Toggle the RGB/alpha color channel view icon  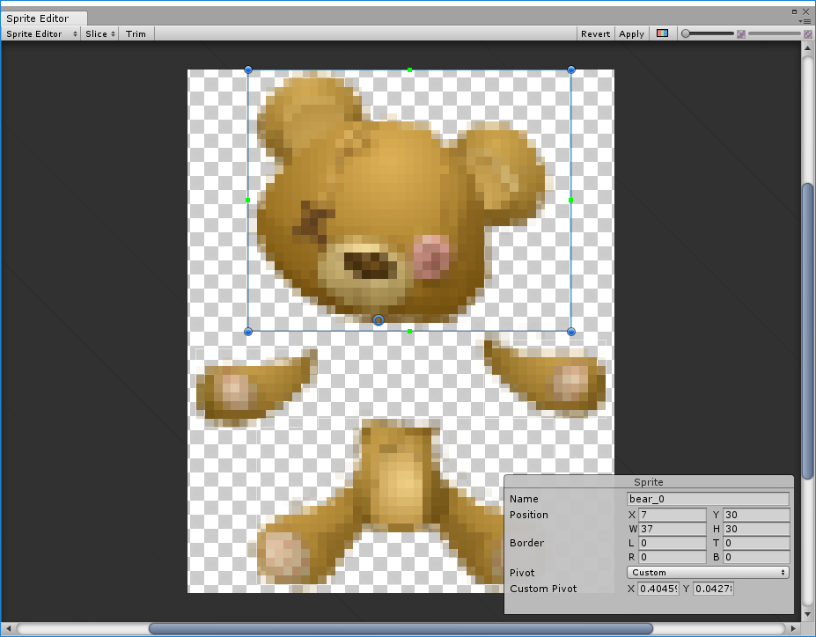pyautogui.click(x=662, y=33)
